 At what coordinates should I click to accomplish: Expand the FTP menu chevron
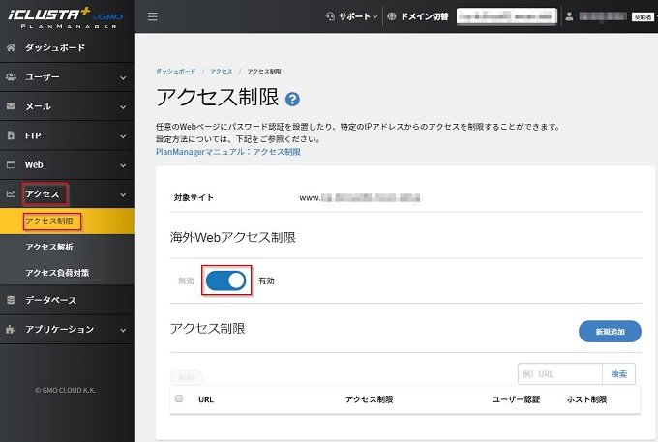(123, 136)
